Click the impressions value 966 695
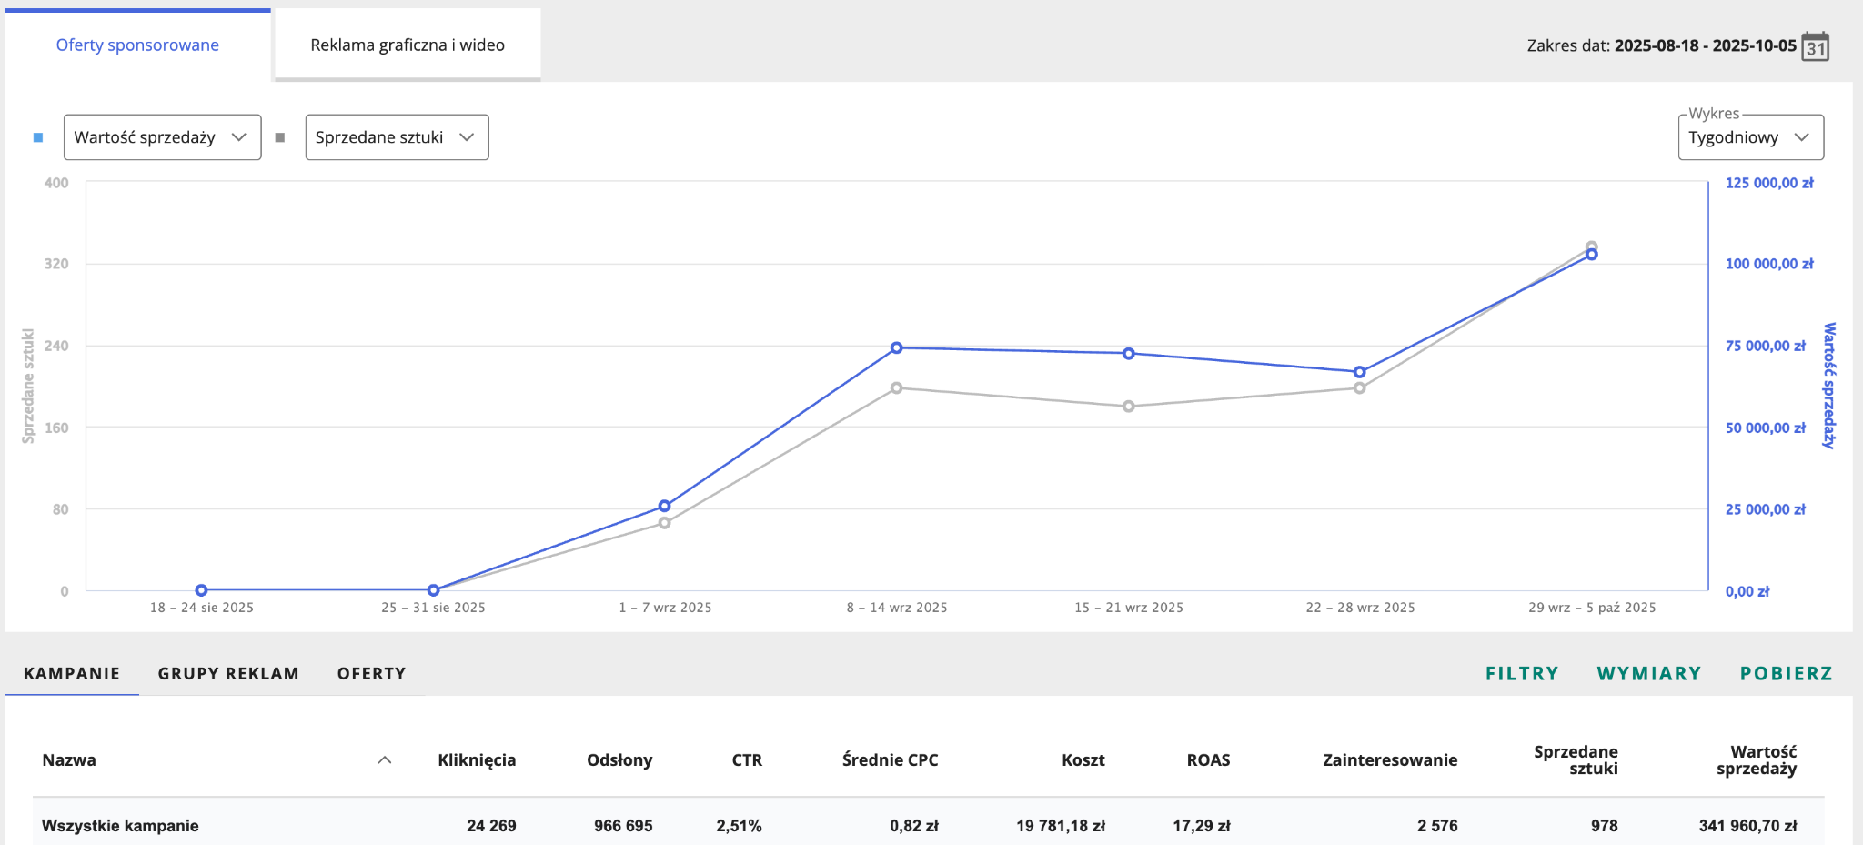This screenshot has width=1863, height=845. 623,826
